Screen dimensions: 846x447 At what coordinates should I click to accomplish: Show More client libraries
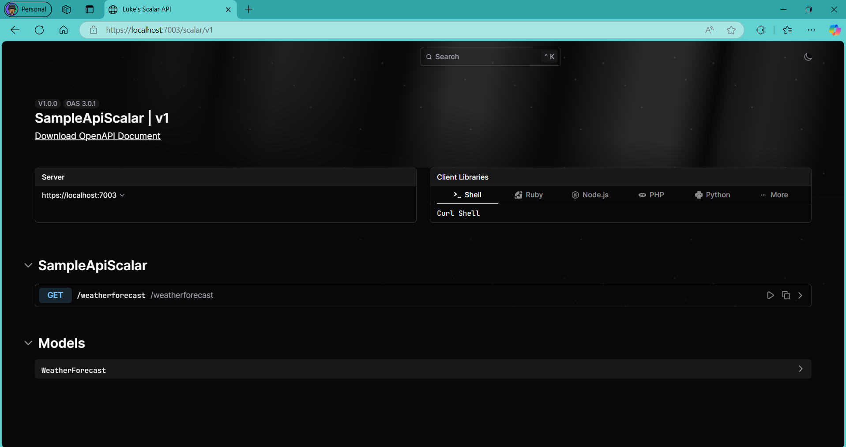774,195
